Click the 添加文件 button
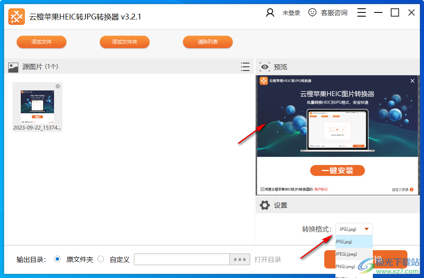Viewport: 424px width, 278px height. [42, 42]
